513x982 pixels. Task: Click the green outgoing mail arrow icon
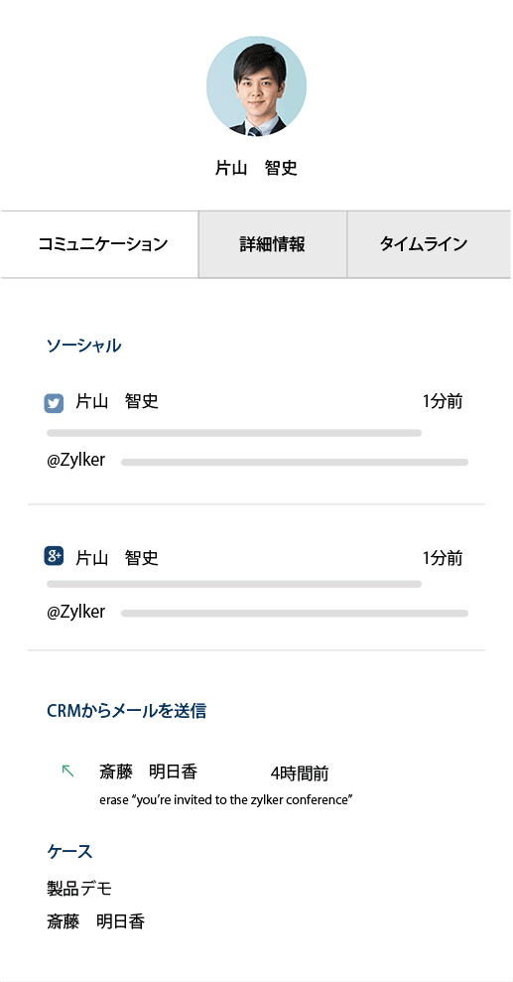click(67, 771)
